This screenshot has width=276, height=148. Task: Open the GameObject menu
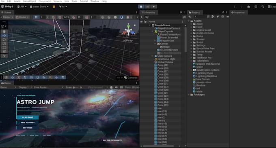coord(29,1)
